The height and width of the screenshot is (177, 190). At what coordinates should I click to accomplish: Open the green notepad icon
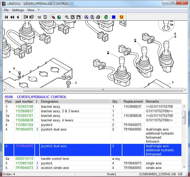106,17
